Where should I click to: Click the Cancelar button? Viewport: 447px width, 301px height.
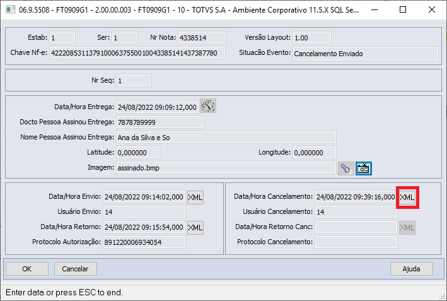76,269
